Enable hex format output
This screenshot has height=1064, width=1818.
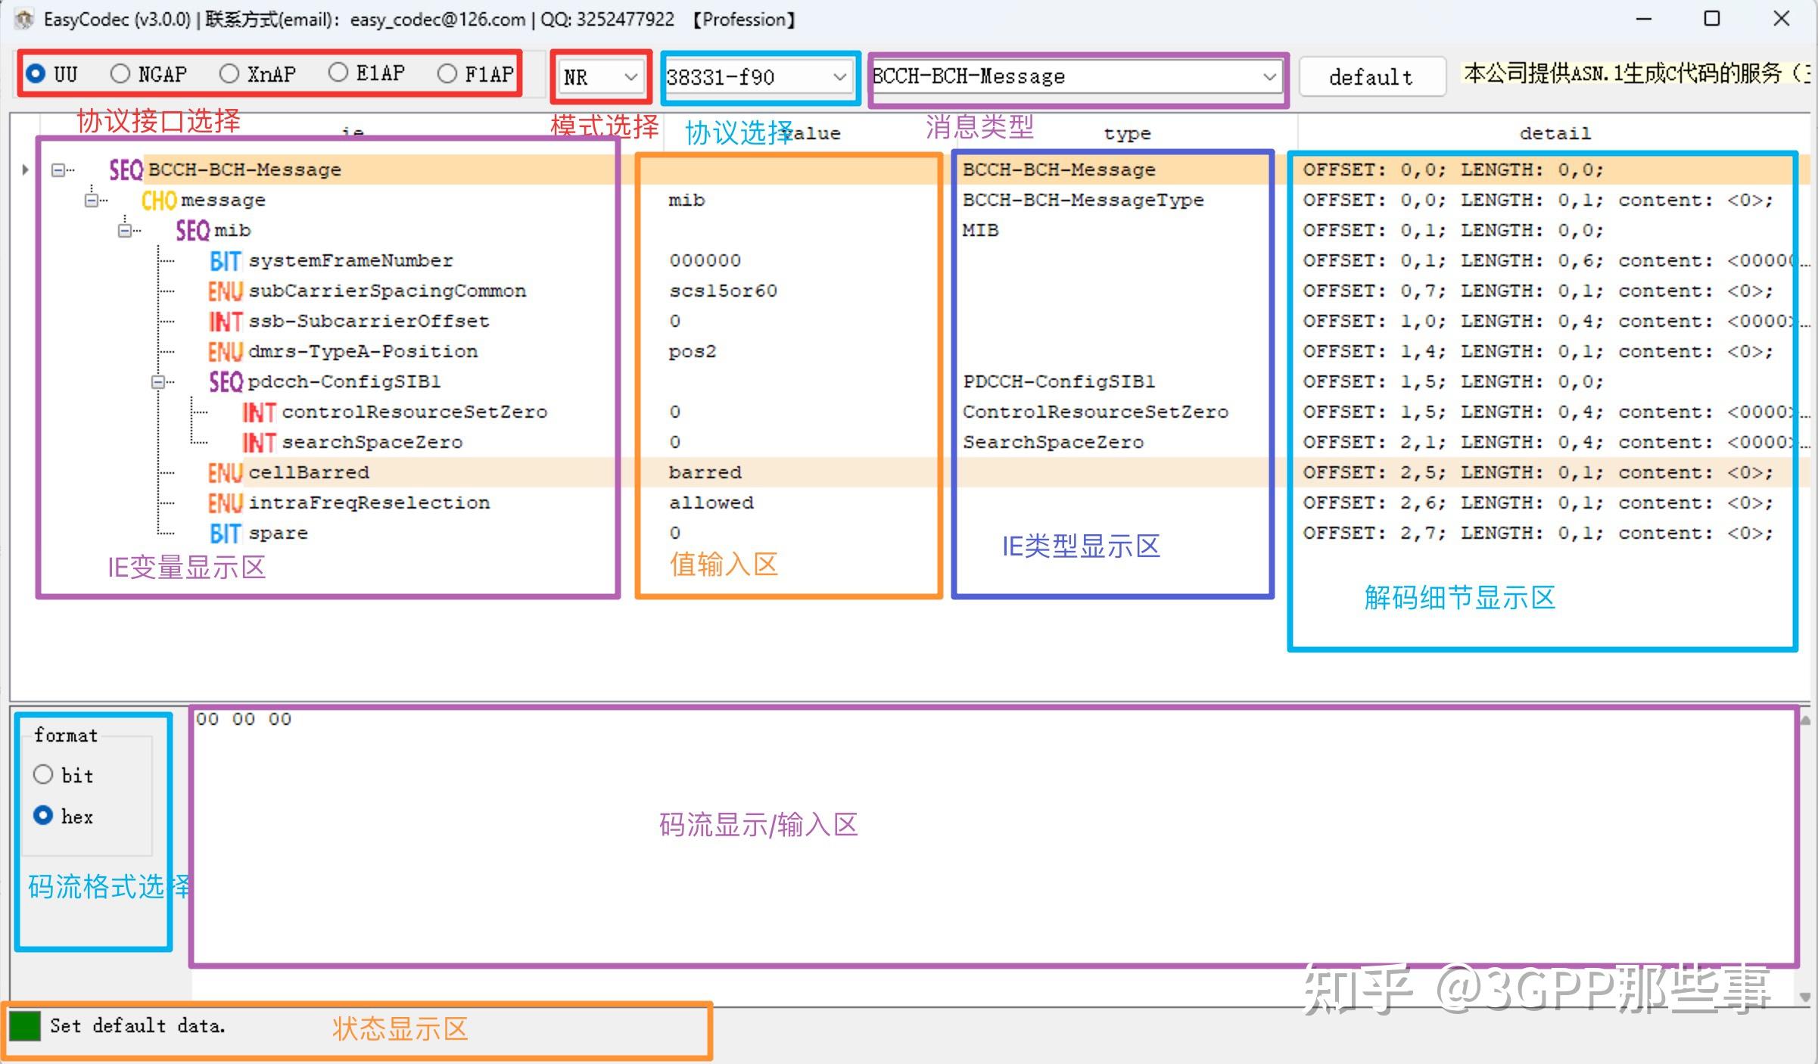click(43, 815)
